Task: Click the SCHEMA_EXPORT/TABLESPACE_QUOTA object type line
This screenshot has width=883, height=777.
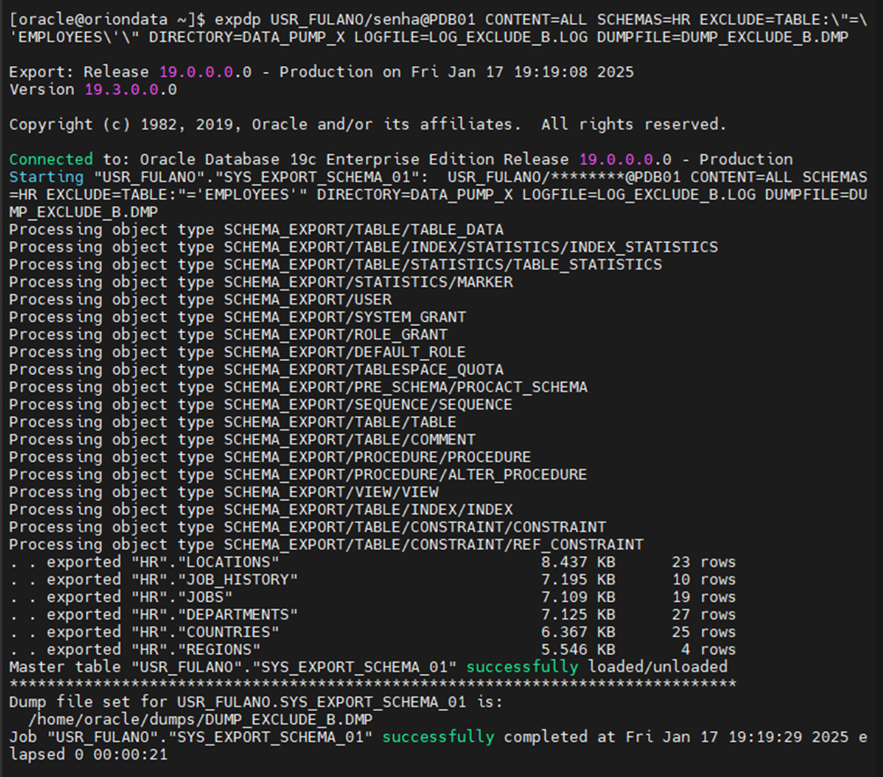Action: click(363, 370)
